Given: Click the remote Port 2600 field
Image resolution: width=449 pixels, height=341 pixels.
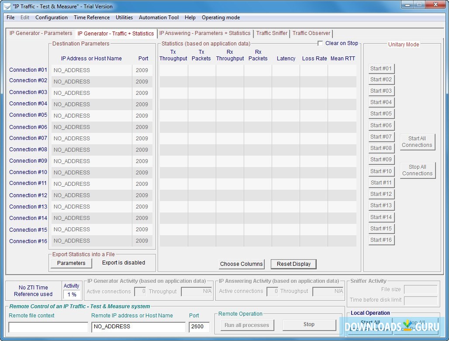Looking at the screenshot, I should pyautogui.click(x=199, y=327).
